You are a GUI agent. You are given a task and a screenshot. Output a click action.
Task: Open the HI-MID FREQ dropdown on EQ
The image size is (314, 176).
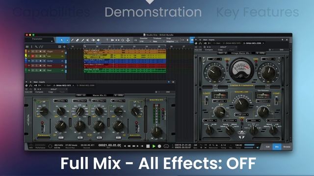[99, 101]
